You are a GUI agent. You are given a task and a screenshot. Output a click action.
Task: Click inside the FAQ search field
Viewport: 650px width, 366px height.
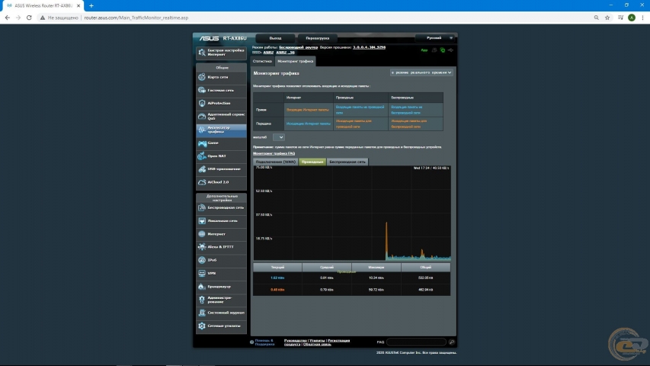coord(416,342)
